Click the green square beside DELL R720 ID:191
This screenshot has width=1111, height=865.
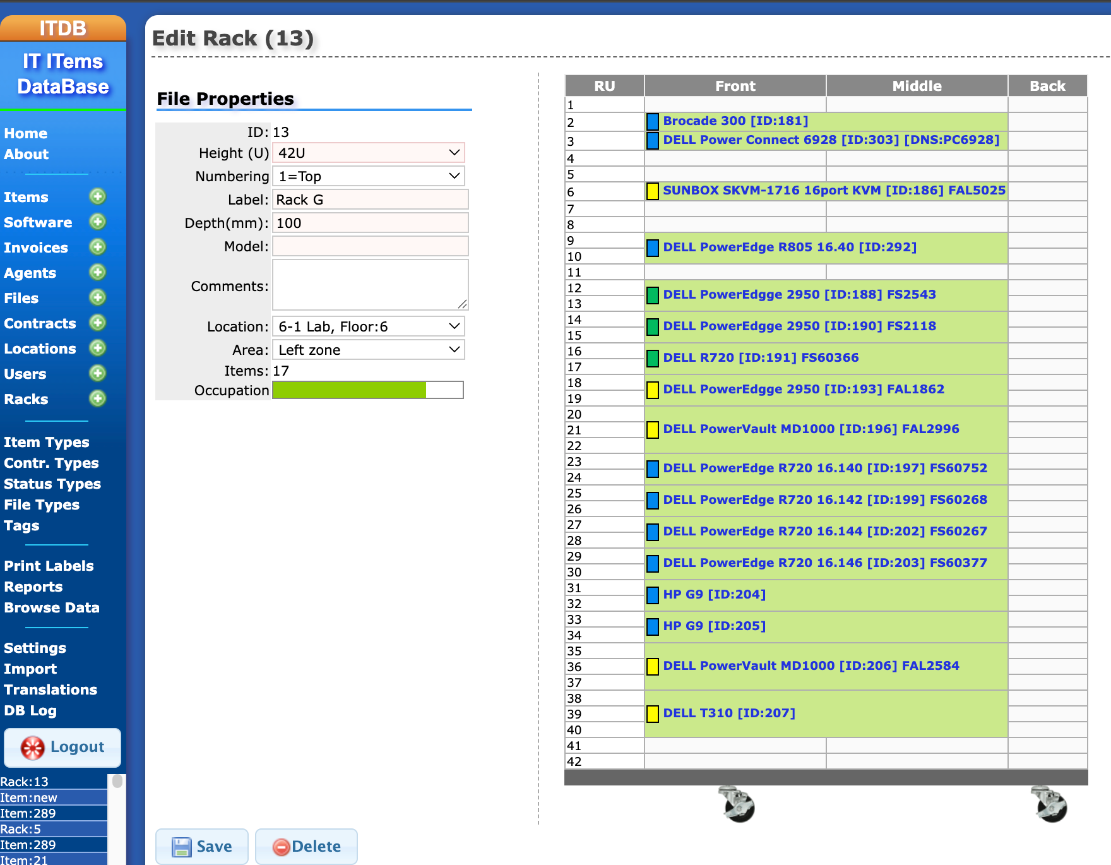pyautogui.click(x=653, y=358)
